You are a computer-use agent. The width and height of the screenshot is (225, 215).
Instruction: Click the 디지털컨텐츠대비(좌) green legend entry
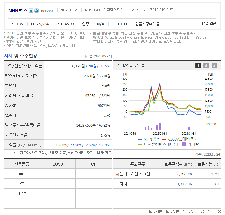coord(159,144)
